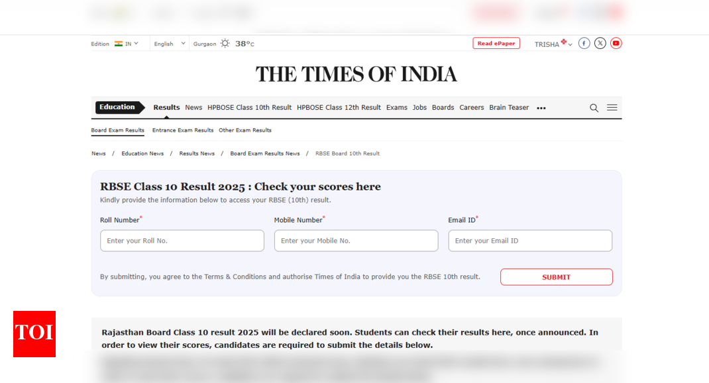Open the YouTube icon

point(616,43)
